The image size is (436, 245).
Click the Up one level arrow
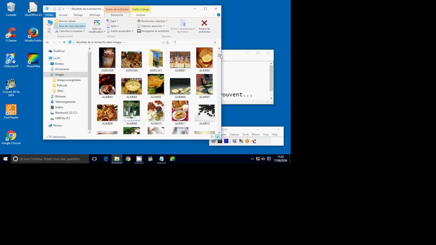pyautogui.click(x=64, y=42)
